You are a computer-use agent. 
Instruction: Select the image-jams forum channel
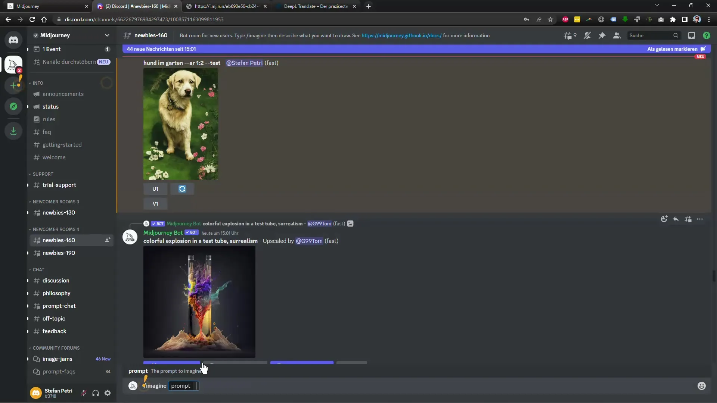57,359
